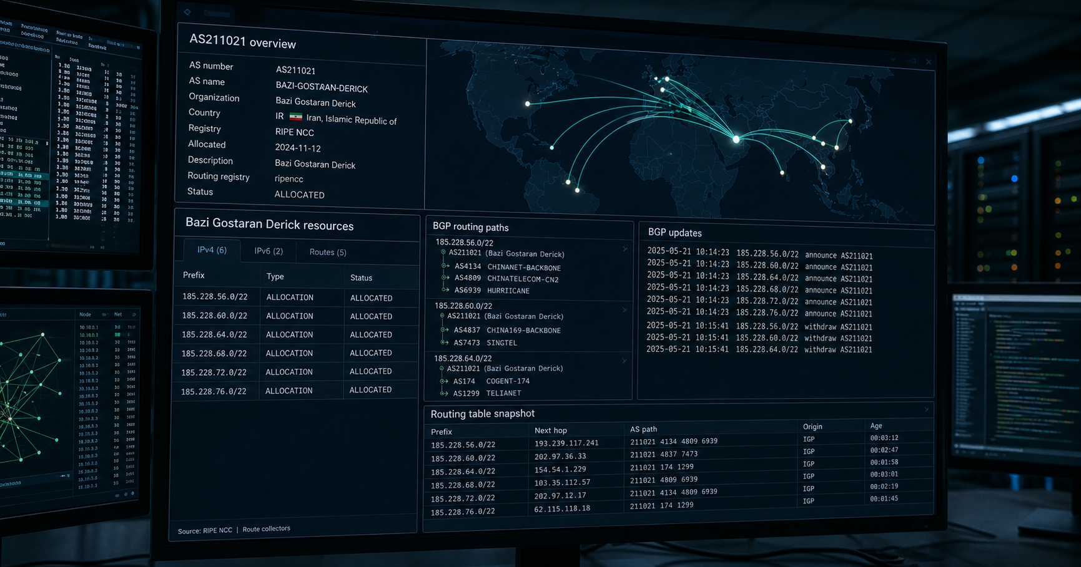Click the Origin column header in routing table
1081x567 pixels.
coord(812,427)
